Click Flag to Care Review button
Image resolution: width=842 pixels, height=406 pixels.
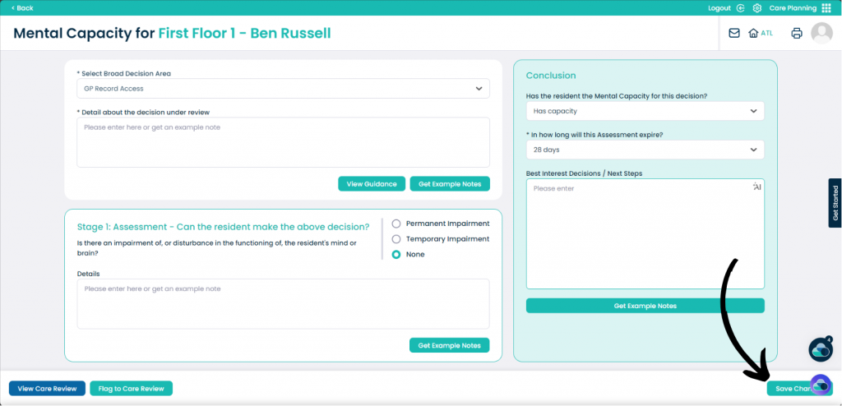(x=131, y=389)
